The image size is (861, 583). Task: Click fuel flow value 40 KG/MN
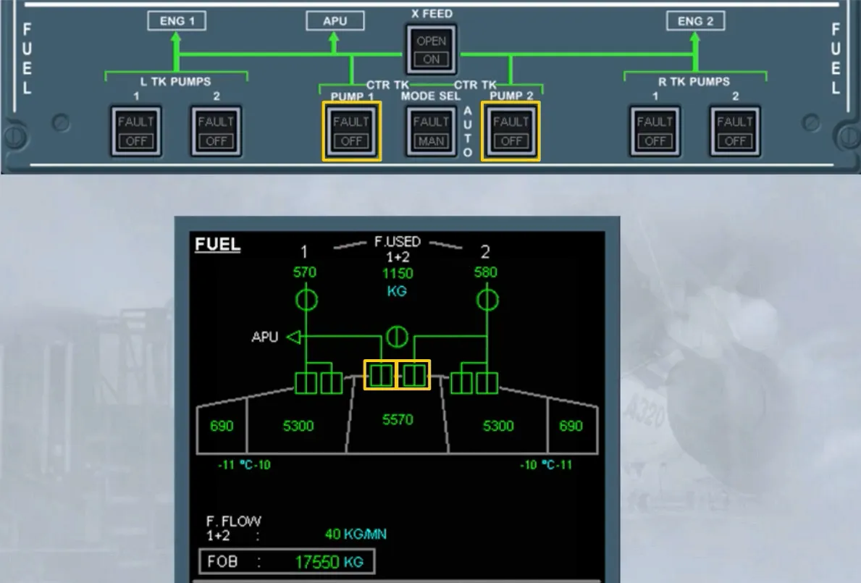(356, 534)
